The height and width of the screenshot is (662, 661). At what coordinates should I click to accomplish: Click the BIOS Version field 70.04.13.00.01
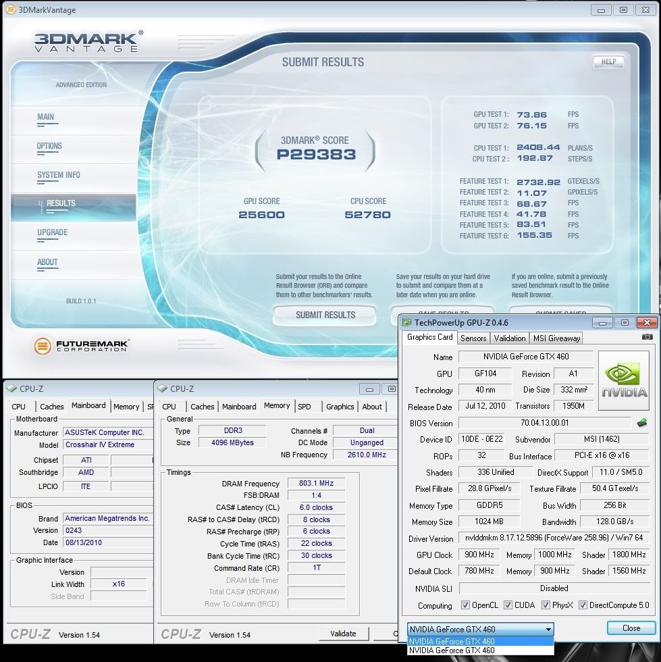point(544,423)
